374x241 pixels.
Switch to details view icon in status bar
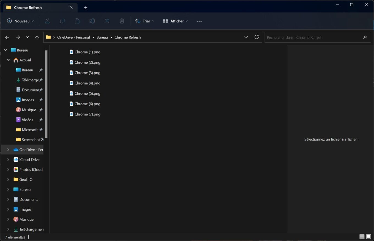pos(362,237)
